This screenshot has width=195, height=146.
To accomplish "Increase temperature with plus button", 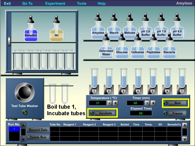I will coord(115,103).
